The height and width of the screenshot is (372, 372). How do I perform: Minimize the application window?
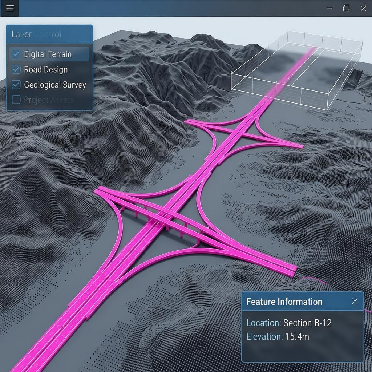[x=329, y=8]
